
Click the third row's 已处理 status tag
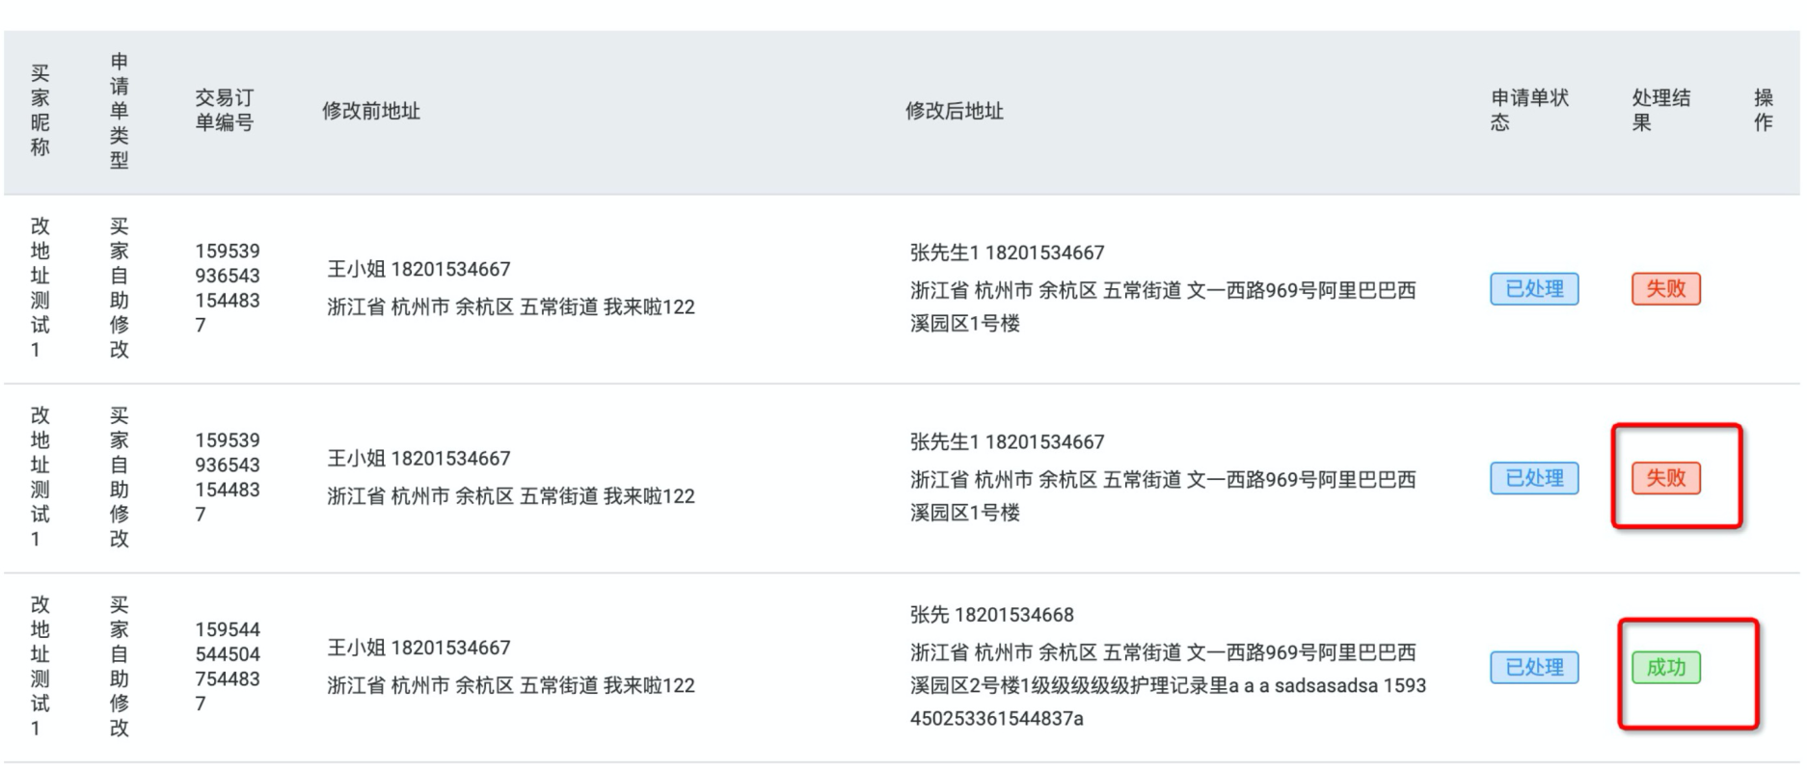tap(1533, 667)
